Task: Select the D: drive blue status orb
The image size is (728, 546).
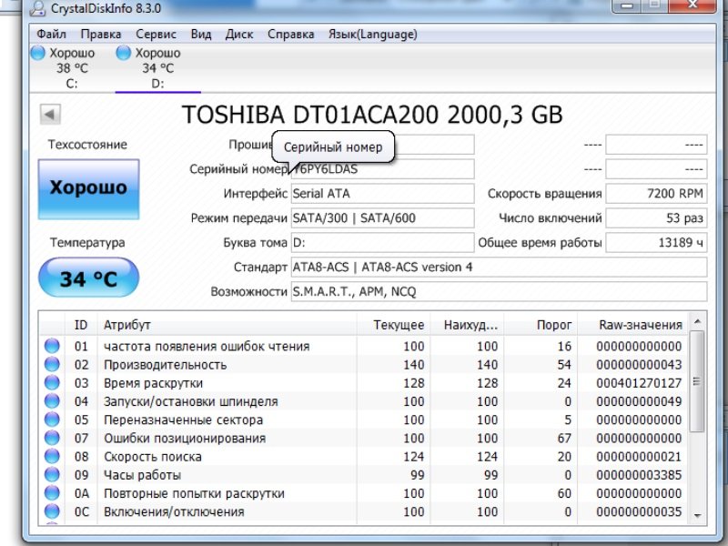Action: pyautogui.click(x=124, y=53)
